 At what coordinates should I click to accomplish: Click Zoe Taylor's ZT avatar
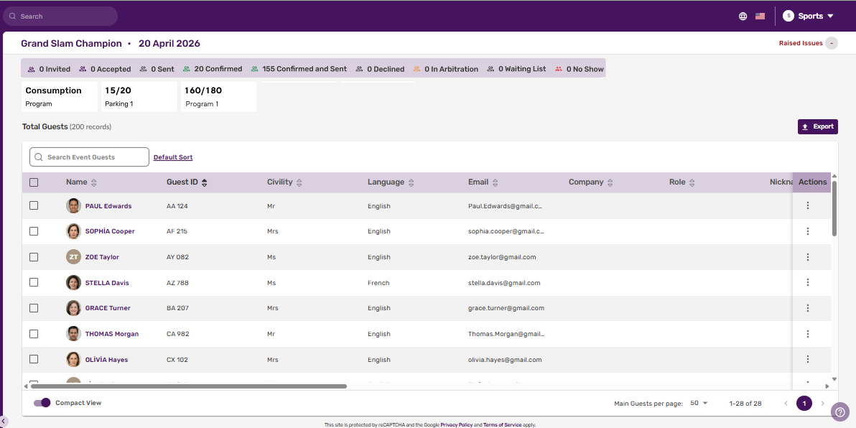[73, 257]
